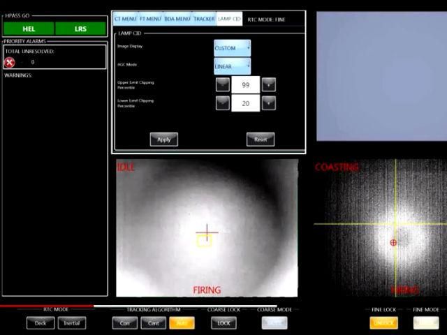Screen dimensions: 447x335
Task: Choose the Corr tracking algorithm
Action: (125, 322)
